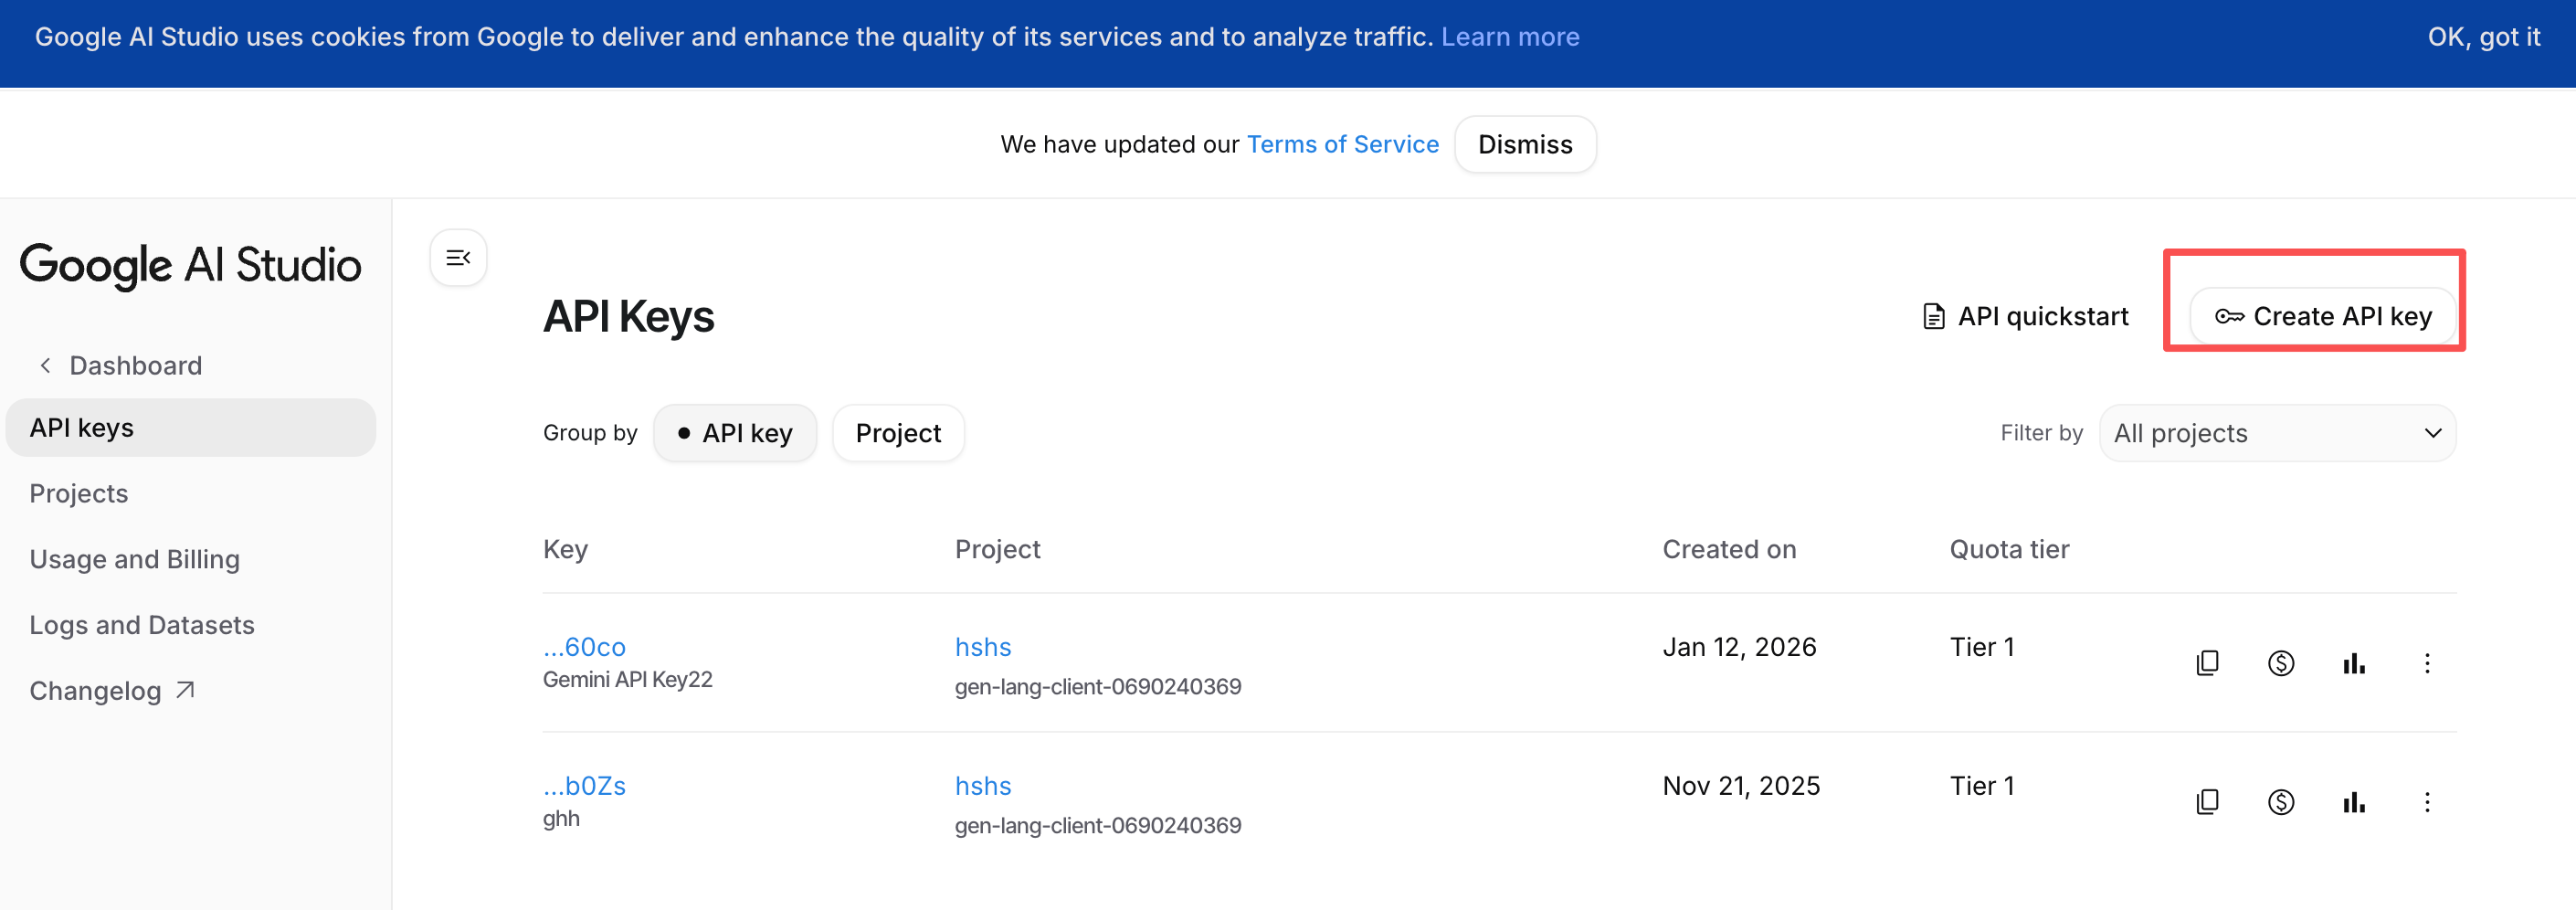The image size is (2576, 910).
Task: Go back to Dashboard in sidebar
Action: [134, 366]
